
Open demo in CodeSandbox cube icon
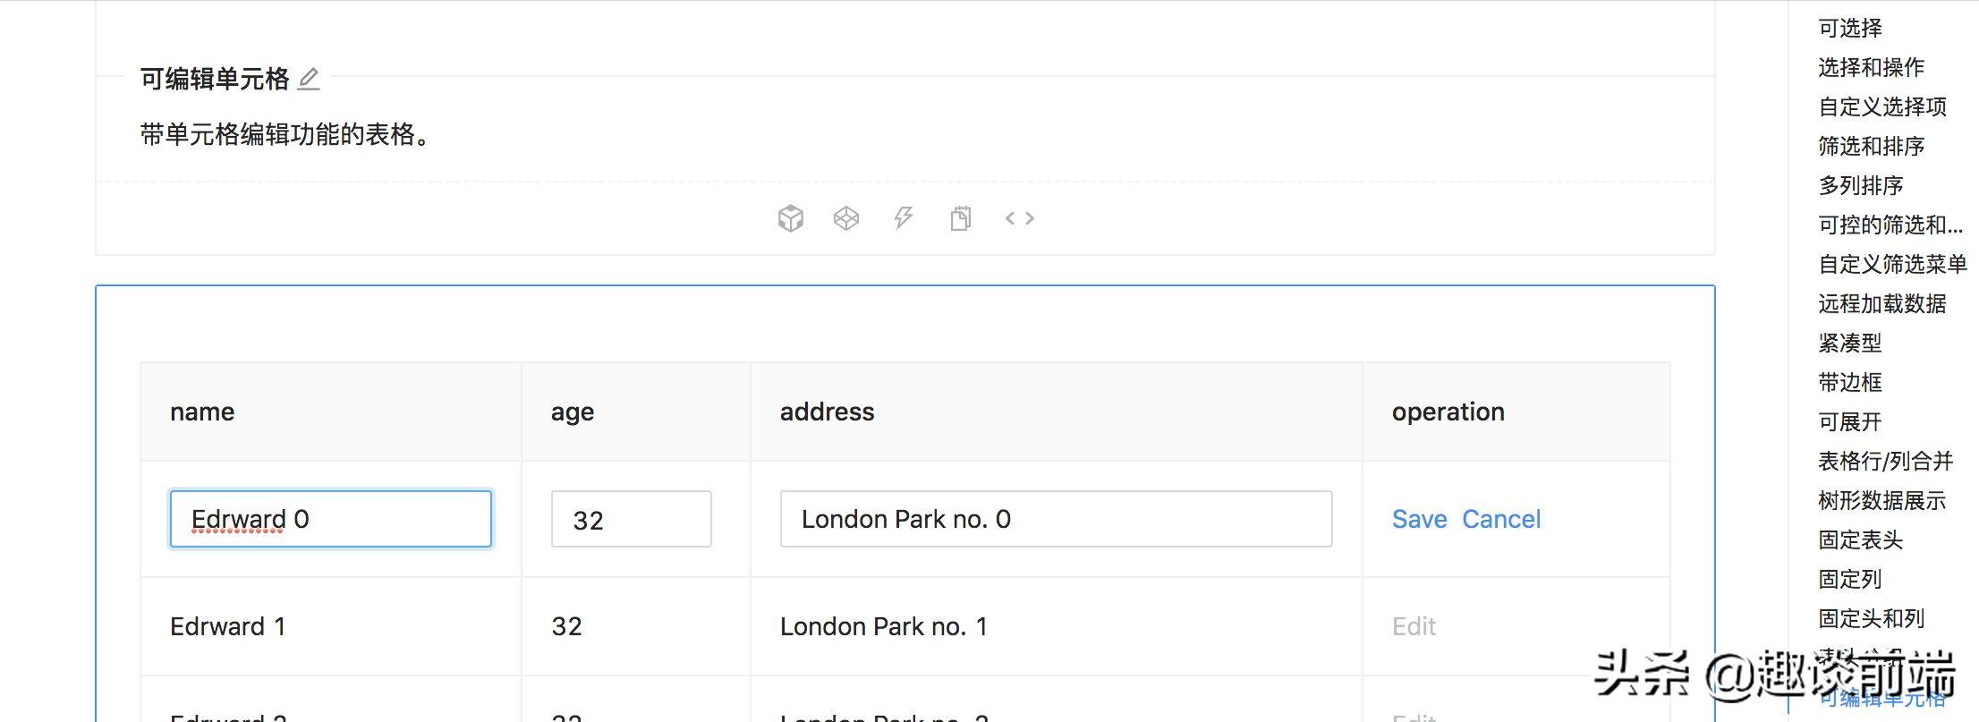click(x=790, y=218)
